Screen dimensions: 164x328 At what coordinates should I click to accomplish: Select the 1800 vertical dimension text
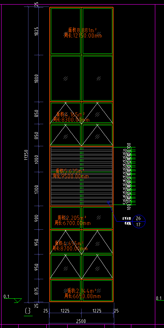pyautogui.click(x=36, y=78)
